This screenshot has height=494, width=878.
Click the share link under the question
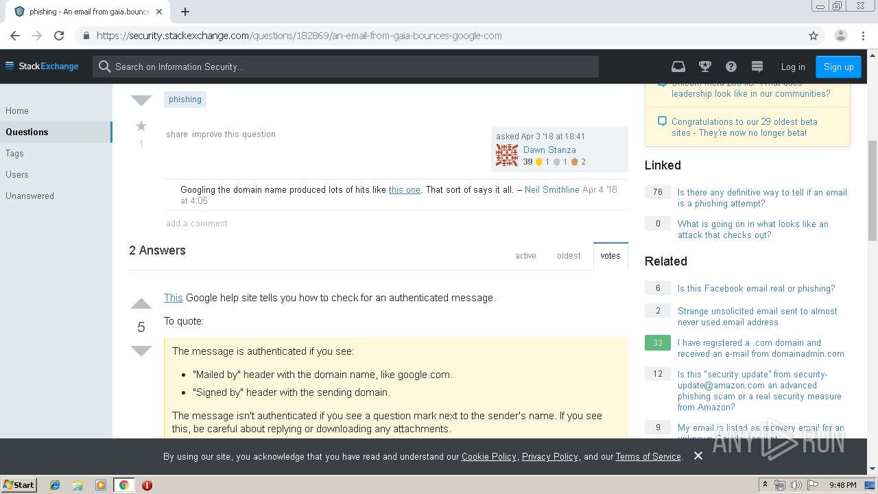(x=177, y=134)
